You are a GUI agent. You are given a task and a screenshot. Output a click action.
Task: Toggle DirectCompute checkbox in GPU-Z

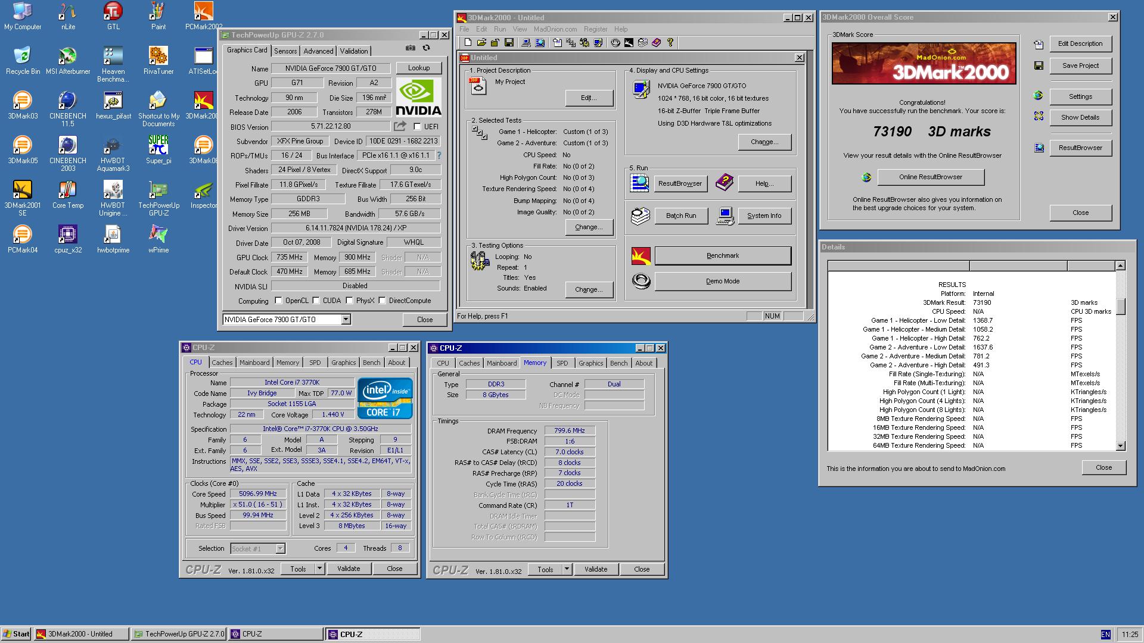[382, 301]
